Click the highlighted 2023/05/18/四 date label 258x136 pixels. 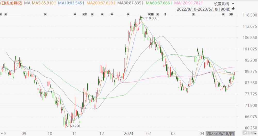pos(220,133)
